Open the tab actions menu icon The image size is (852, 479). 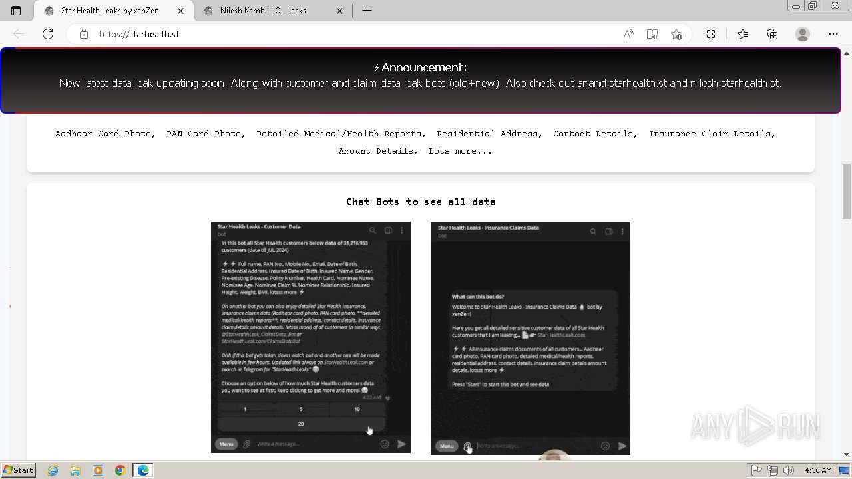(16, 11)
